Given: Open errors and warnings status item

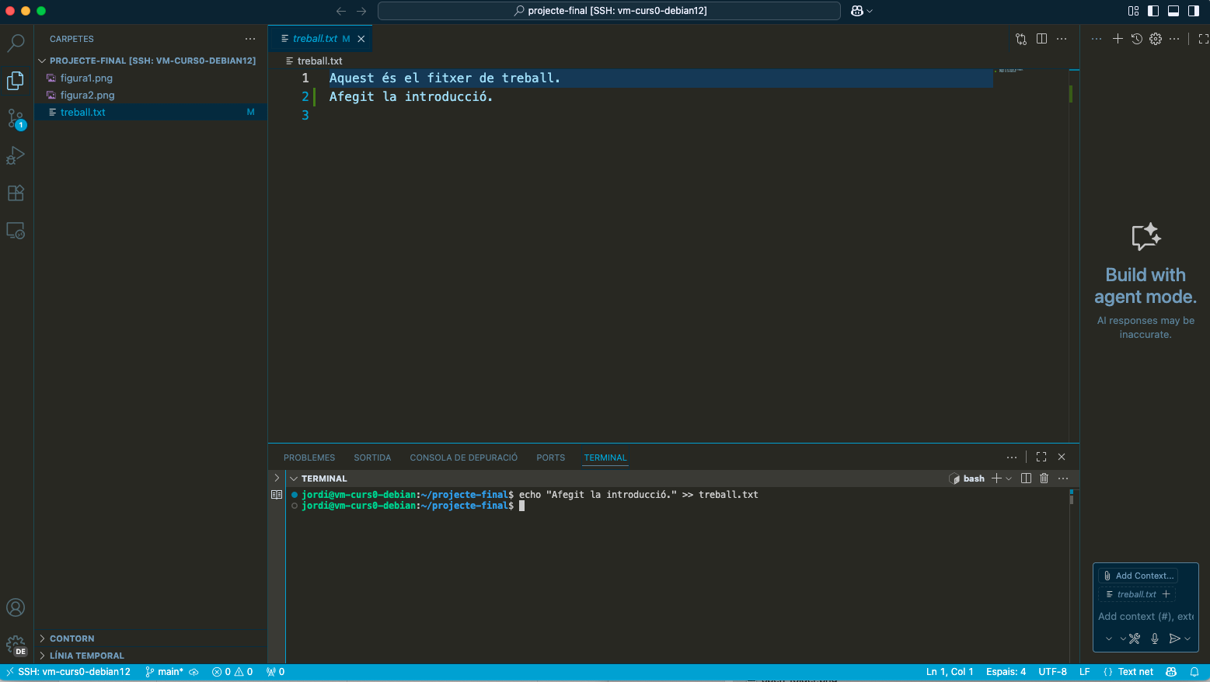Looking at the screenshot, I should 232,672.
